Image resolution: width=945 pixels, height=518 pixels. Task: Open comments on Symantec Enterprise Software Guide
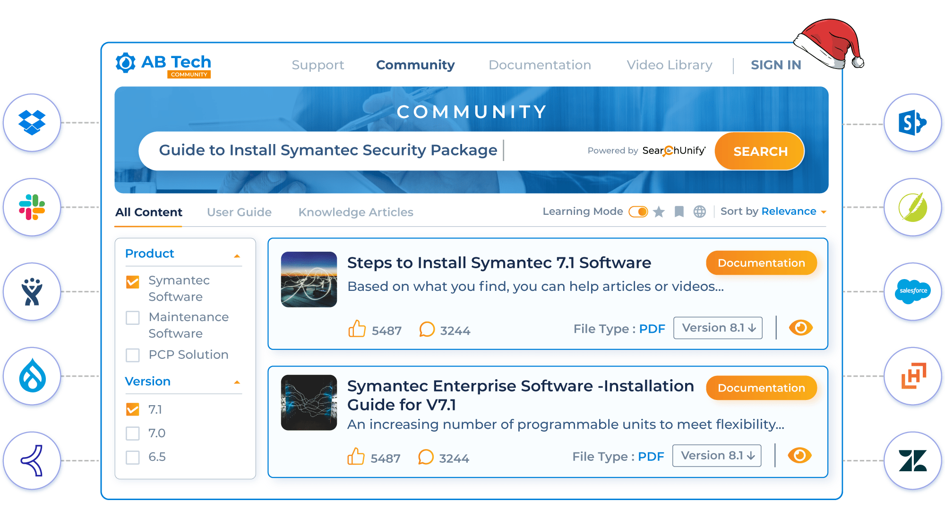pos(426,457)
